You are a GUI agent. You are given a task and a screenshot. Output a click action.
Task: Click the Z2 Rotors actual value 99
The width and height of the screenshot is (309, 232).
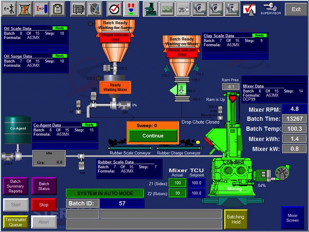point(178,193)
